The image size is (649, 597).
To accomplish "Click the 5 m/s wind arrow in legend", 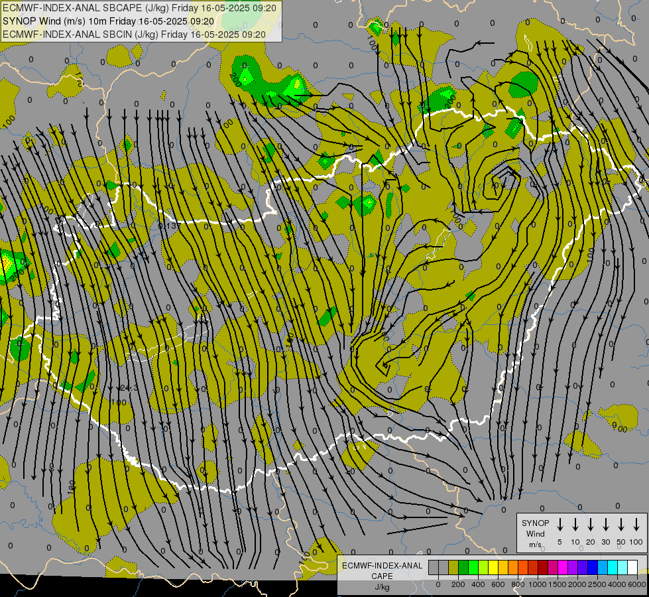I will coord(560,524).
